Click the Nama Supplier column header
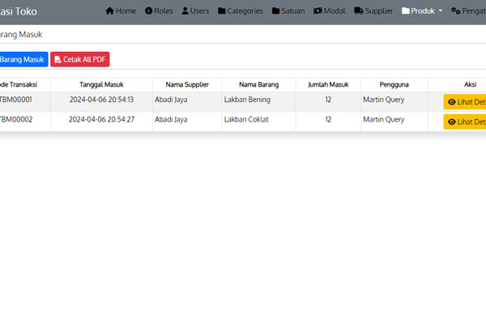Image resolution: width=486 pixels, height=324 pixels. click(187, 84)
